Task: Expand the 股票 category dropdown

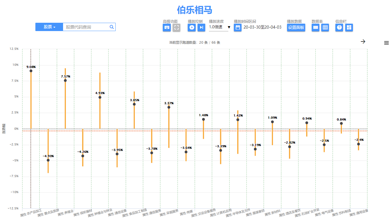Action: [49, 27]
